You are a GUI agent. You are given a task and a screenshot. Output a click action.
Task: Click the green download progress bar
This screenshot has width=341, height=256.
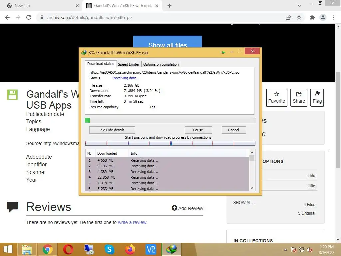170,120
